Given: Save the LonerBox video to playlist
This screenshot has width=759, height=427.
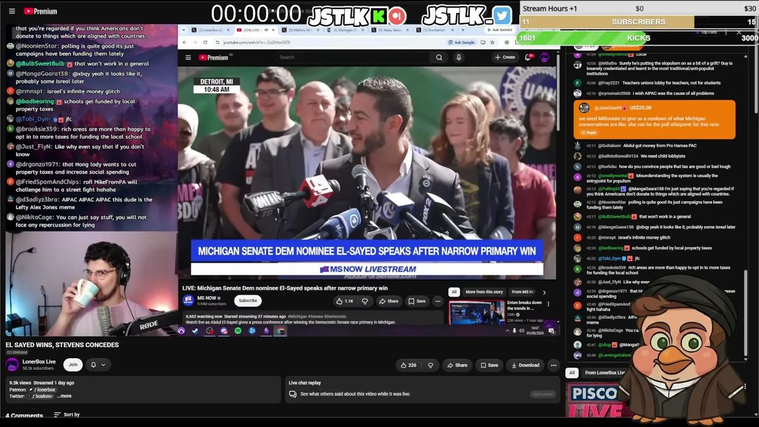Looking at the screenshot, I should pos(489,365).
